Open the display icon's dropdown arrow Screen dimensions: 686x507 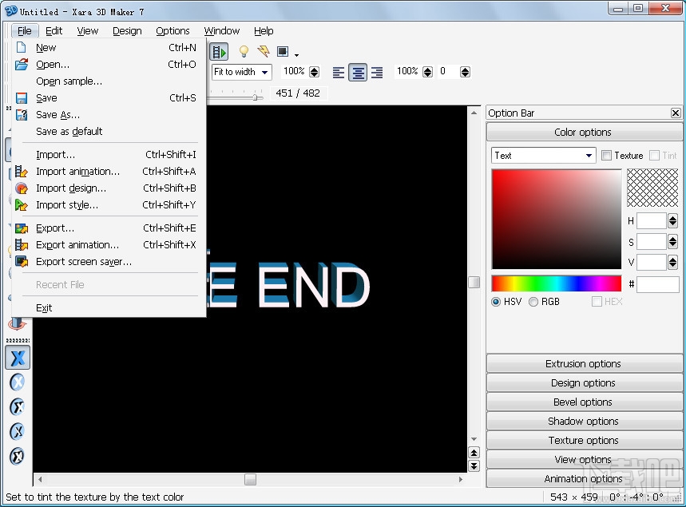[296, 54]
